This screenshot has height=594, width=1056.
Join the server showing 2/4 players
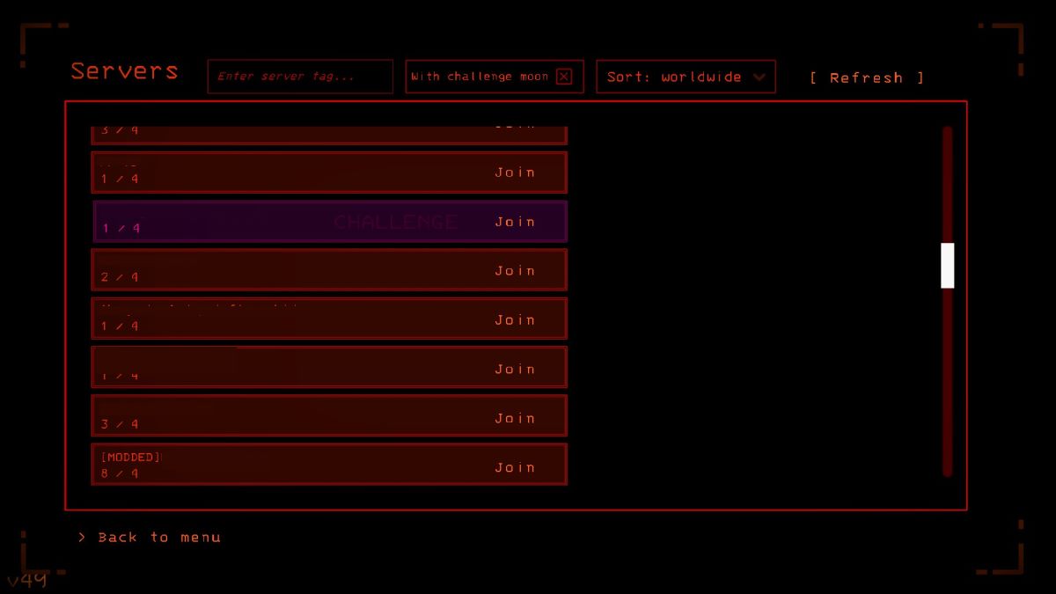(x=515, y=271)
